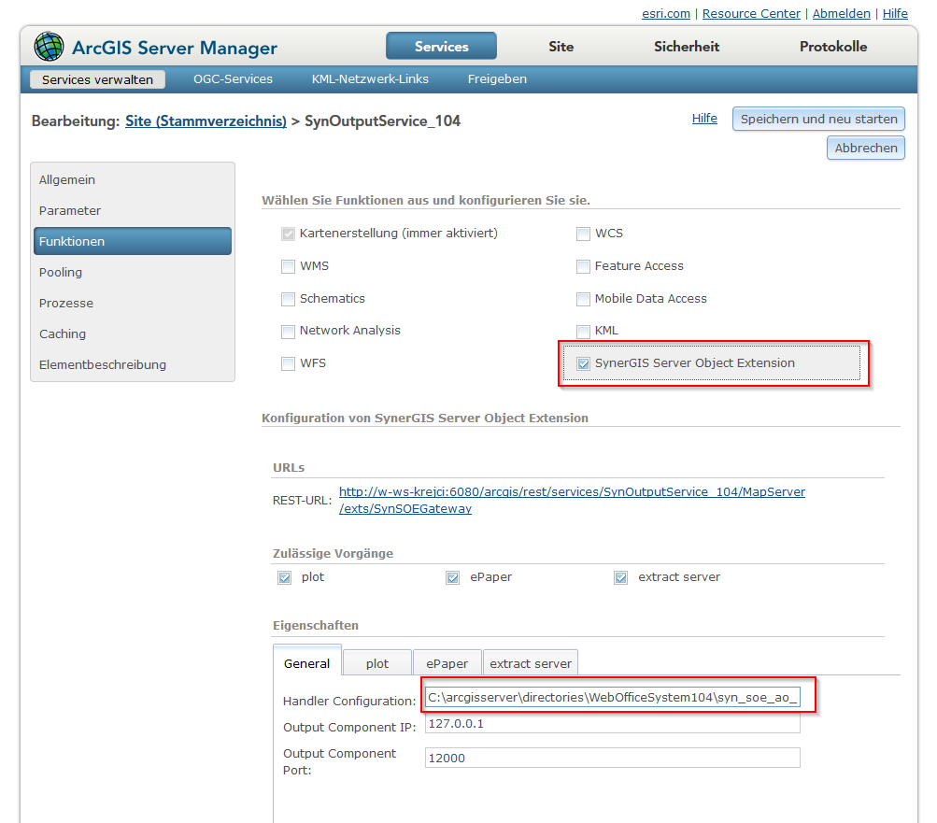
Task: Click the ArcGIS Server Manager globe logo
Action: [x=48, y=46]
